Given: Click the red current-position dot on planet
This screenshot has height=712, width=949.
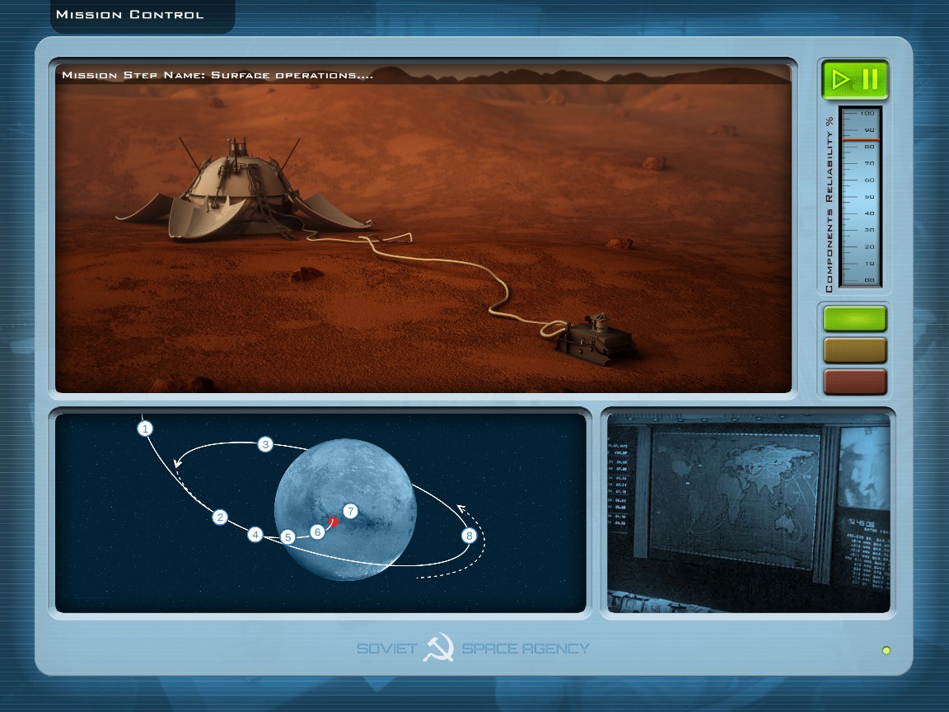Looking at the screenshot, I should coord(334,522).
